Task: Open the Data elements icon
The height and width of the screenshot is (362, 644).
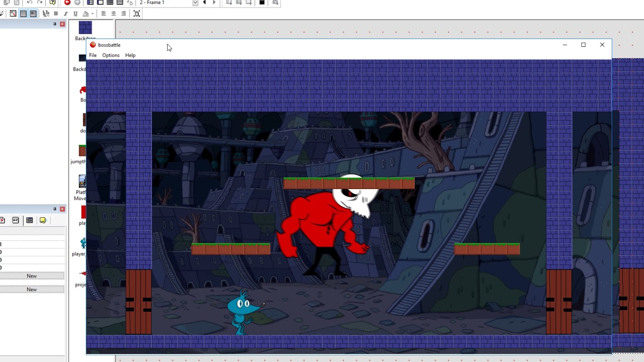Action: [x=130, y=3]
